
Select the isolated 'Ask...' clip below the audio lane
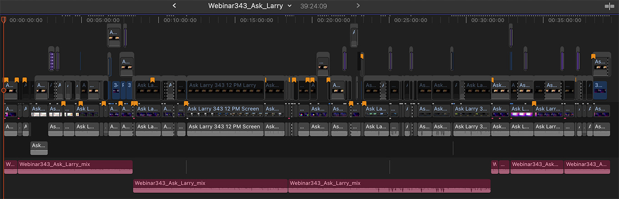(39, 148)
